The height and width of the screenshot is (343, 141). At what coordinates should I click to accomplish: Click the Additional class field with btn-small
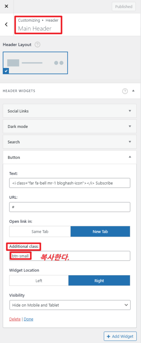tap(70, 256)
